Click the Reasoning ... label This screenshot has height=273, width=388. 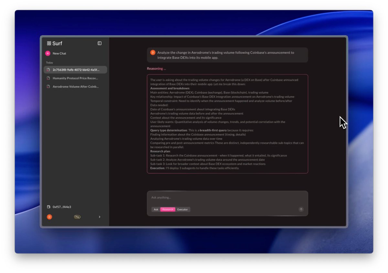click(x=156, y=69)
